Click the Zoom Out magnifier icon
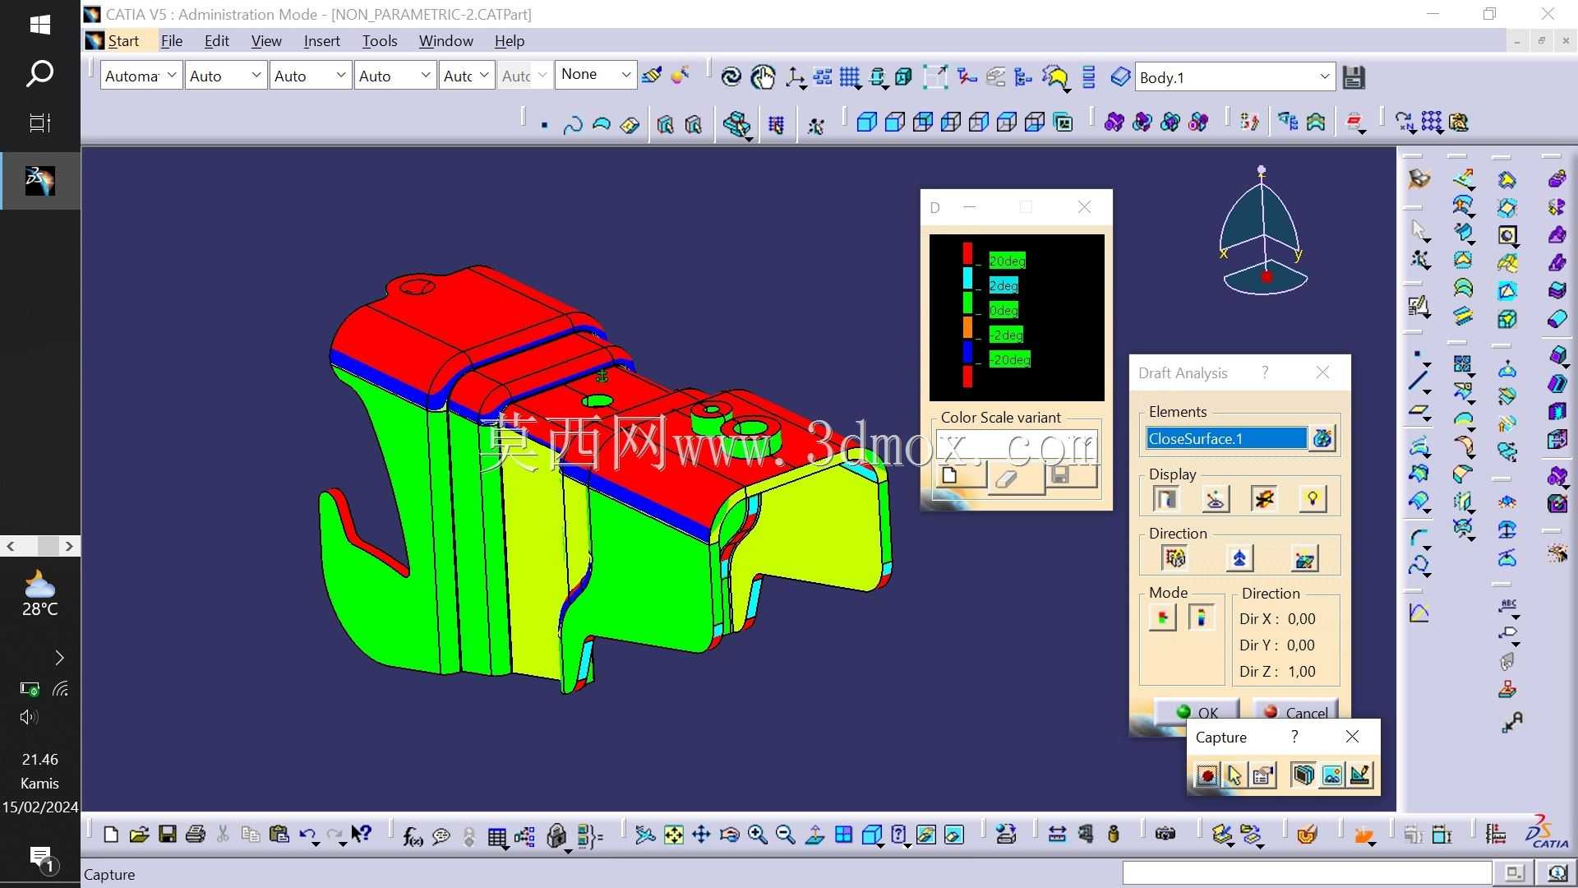The height and width of the screenshot is (888, 1578). pos(785,835)
